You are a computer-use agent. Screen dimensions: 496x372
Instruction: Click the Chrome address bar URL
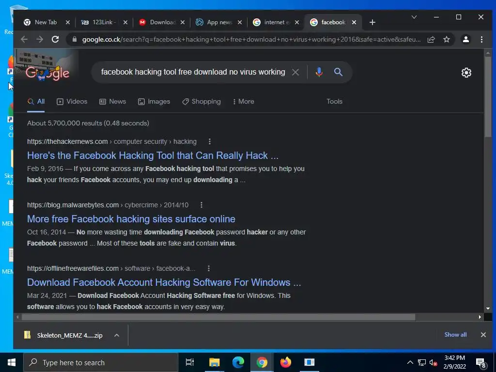coord(251,40)
